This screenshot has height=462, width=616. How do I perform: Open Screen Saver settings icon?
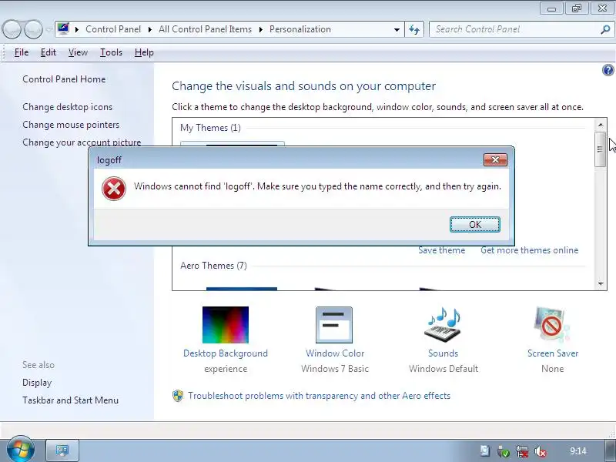pyautogui.click(x=552, y=325)
